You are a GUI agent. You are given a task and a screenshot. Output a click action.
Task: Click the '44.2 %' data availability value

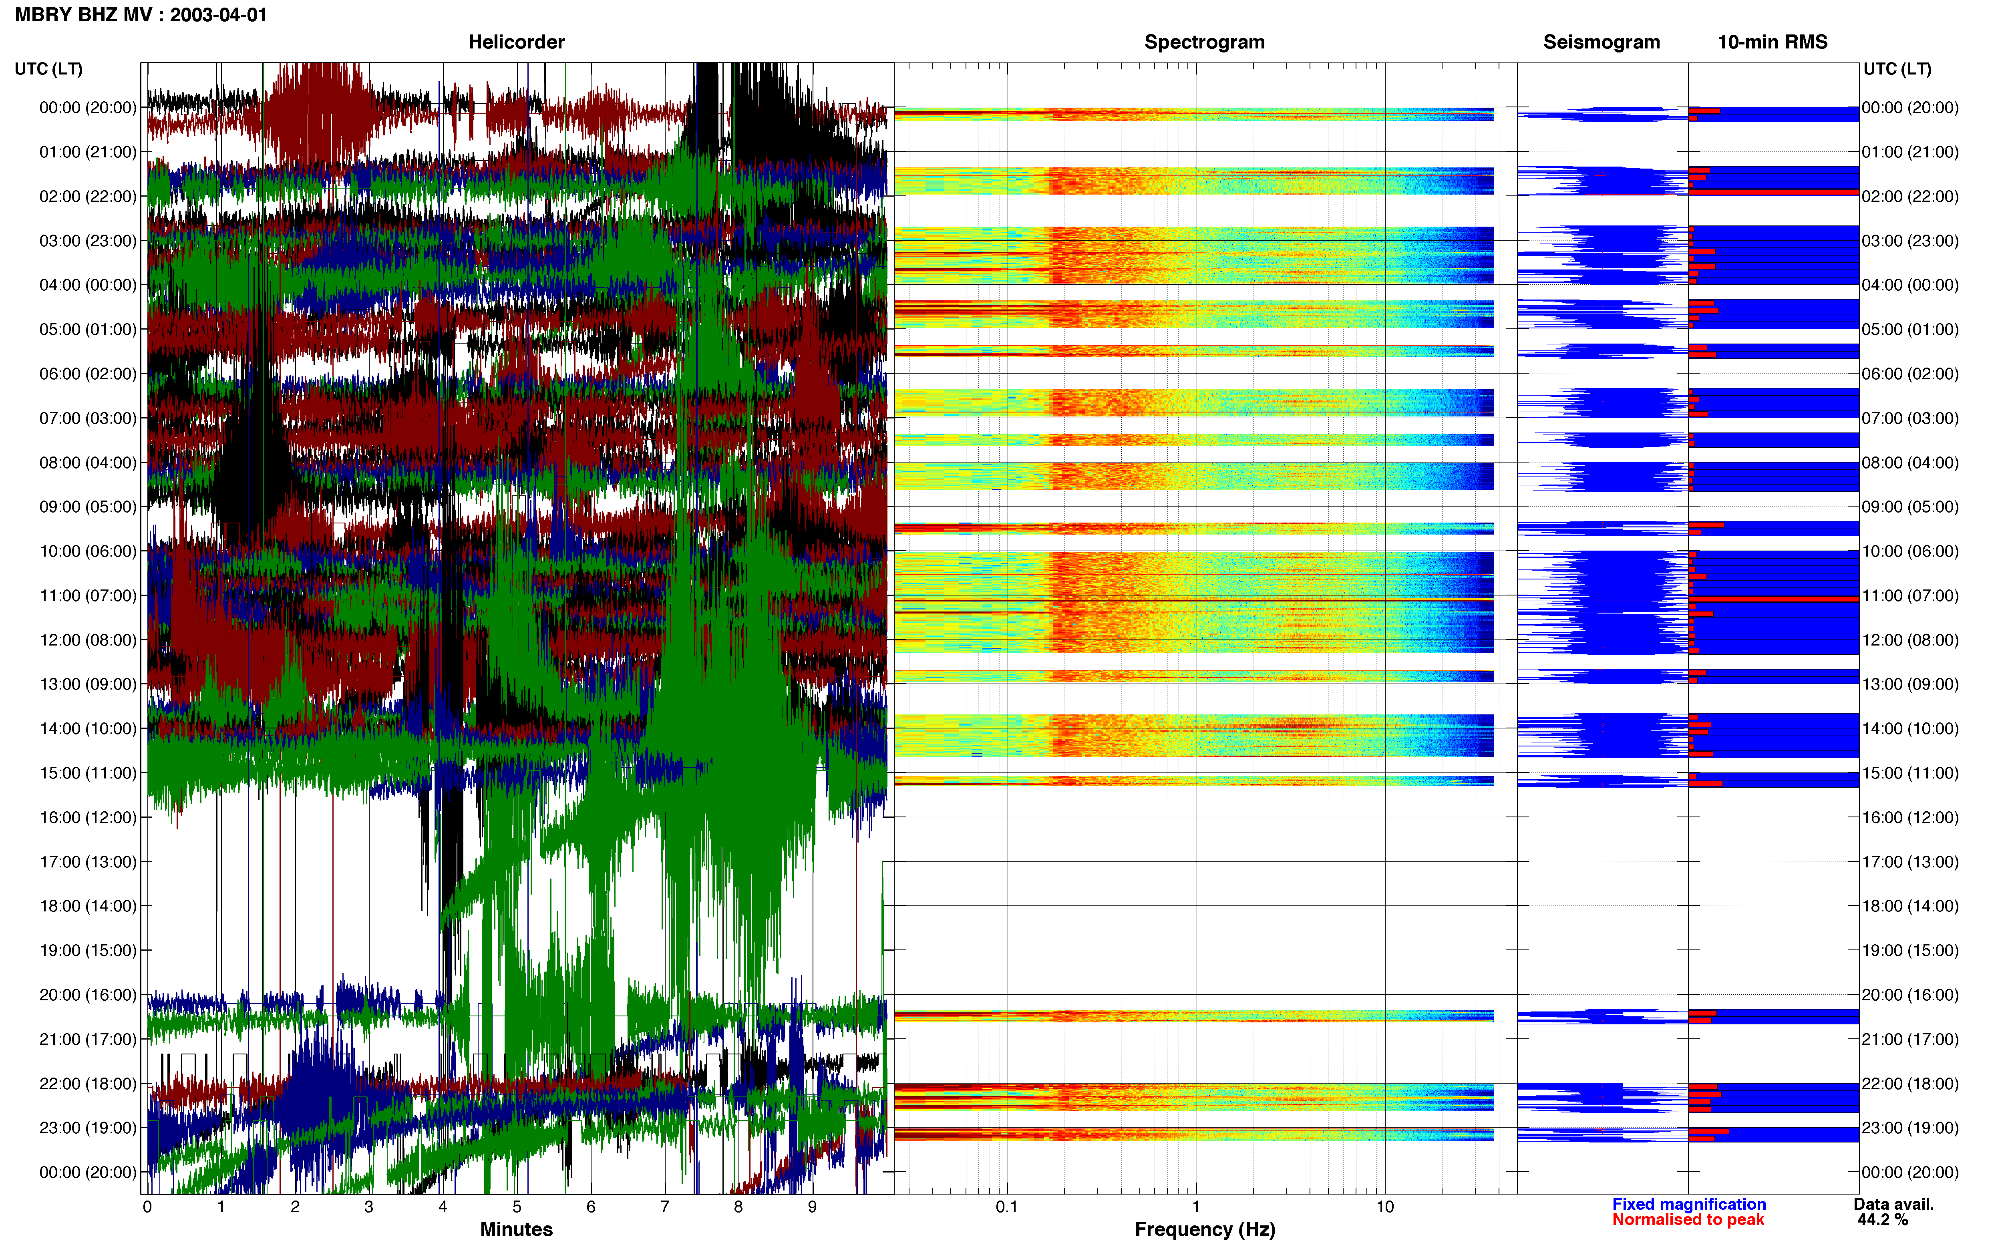[1883, 1220]
